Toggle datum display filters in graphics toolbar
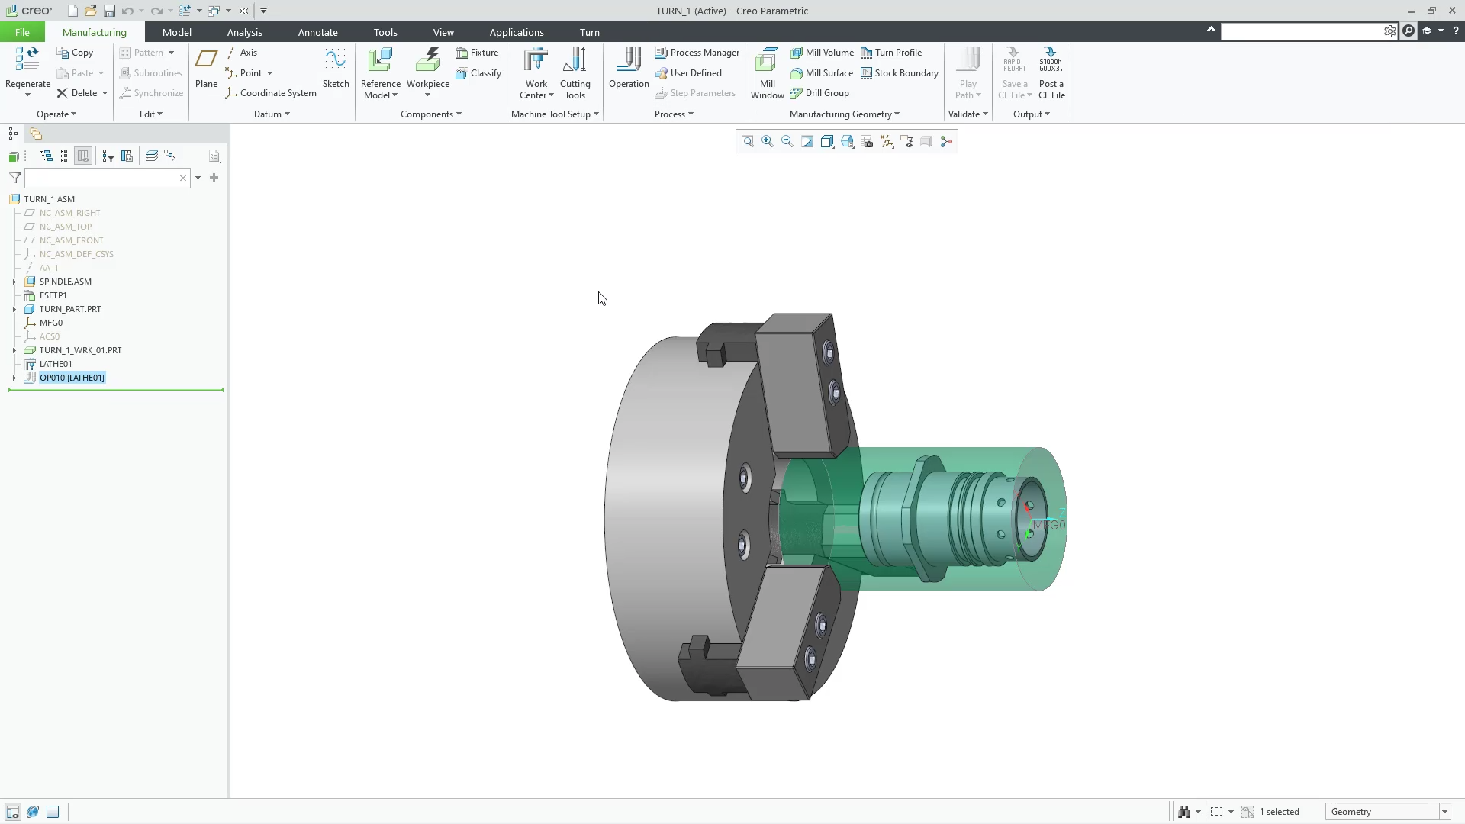The width and height of the screenshot is (1465, 824). pyautogui.click(x=887, y=142)
